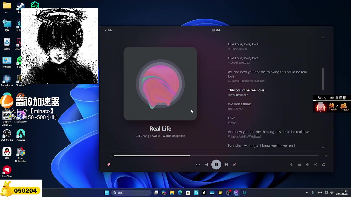Jump to lyric 'We don't think'
351x197 pixels.
239,104
